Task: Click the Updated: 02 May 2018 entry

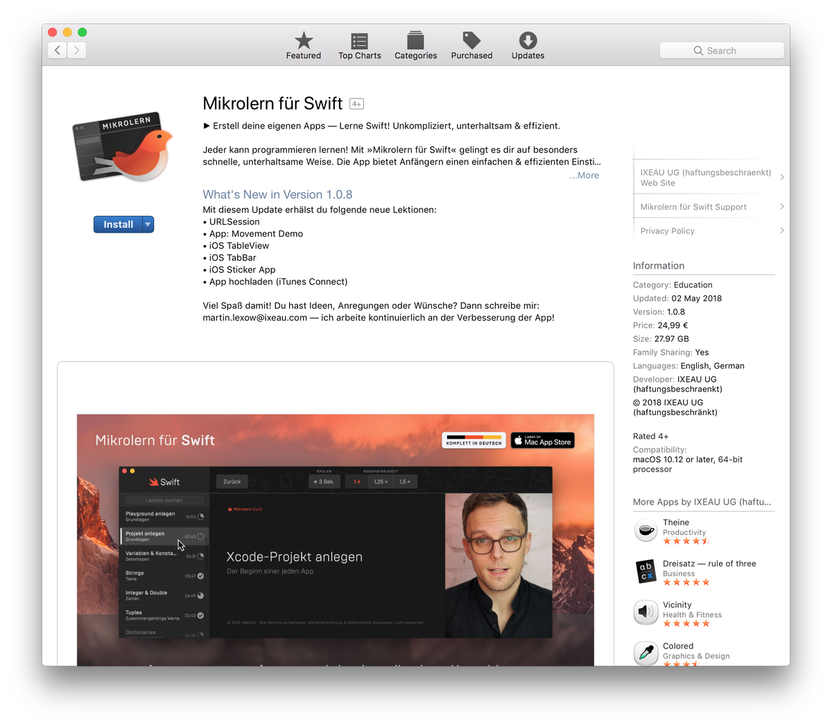Action: [677, 298]
